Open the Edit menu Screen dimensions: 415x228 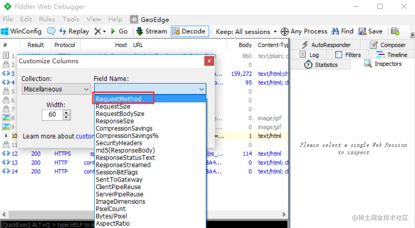[26, 19]
